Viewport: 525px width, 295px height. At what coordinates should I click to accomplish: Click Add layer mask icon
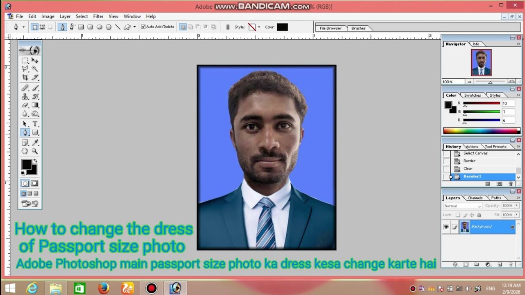click(x=466, y=265)
